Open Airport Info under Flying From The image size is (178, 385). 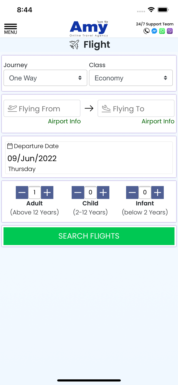click(x=64, y=121)
